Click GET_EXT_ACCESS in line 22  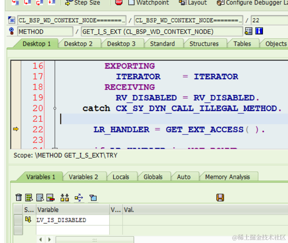pyautogui.click(x=205, y=130)
